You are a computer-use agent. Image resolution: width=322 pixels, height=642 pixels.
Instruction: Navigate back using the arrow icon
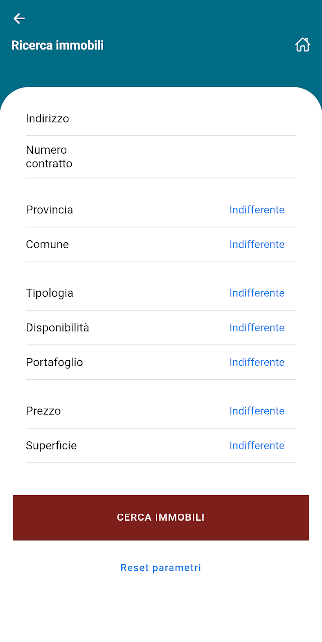tap(19, 19)
